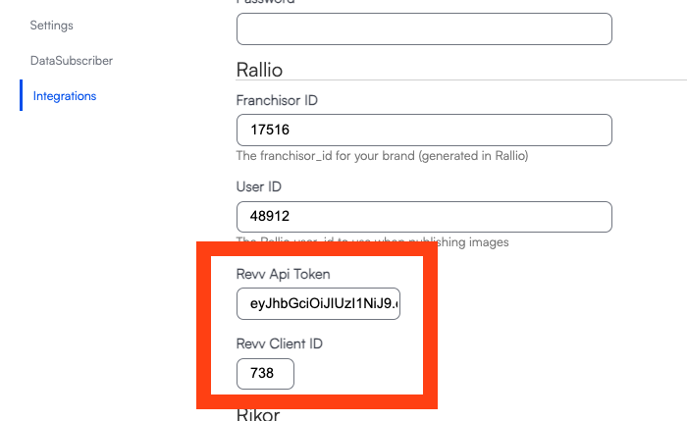687x421 pixels.
Task: Select the Integrations sidebar item
Action: point(65,95)
